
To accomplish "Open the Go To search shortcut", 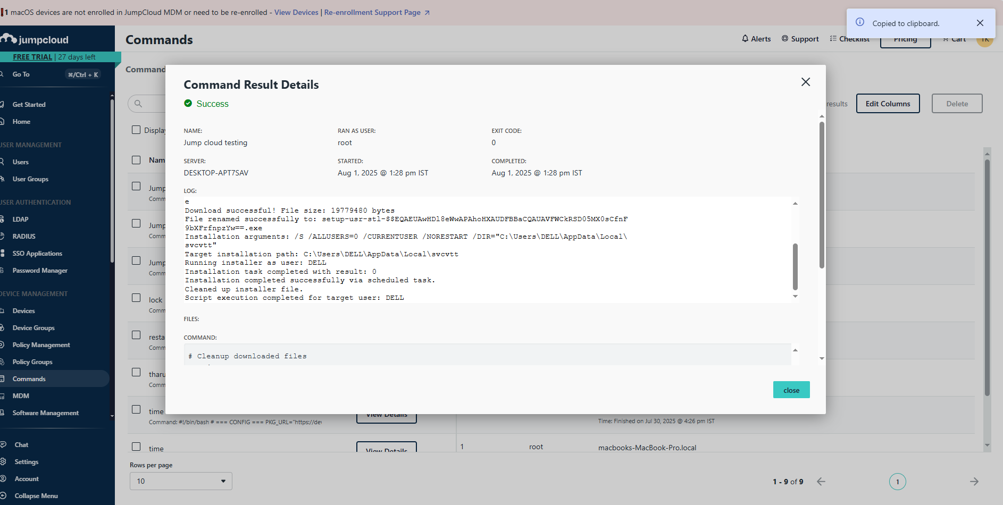I will 51,74.
